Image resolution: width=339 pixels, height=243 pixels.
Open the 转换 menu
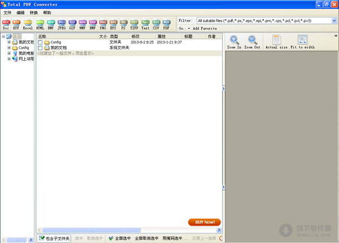coord(34,13)
